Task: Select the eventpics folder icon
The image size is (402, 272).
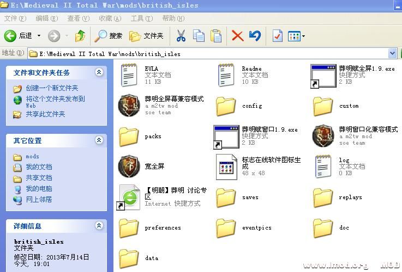Action: point(226,228)
